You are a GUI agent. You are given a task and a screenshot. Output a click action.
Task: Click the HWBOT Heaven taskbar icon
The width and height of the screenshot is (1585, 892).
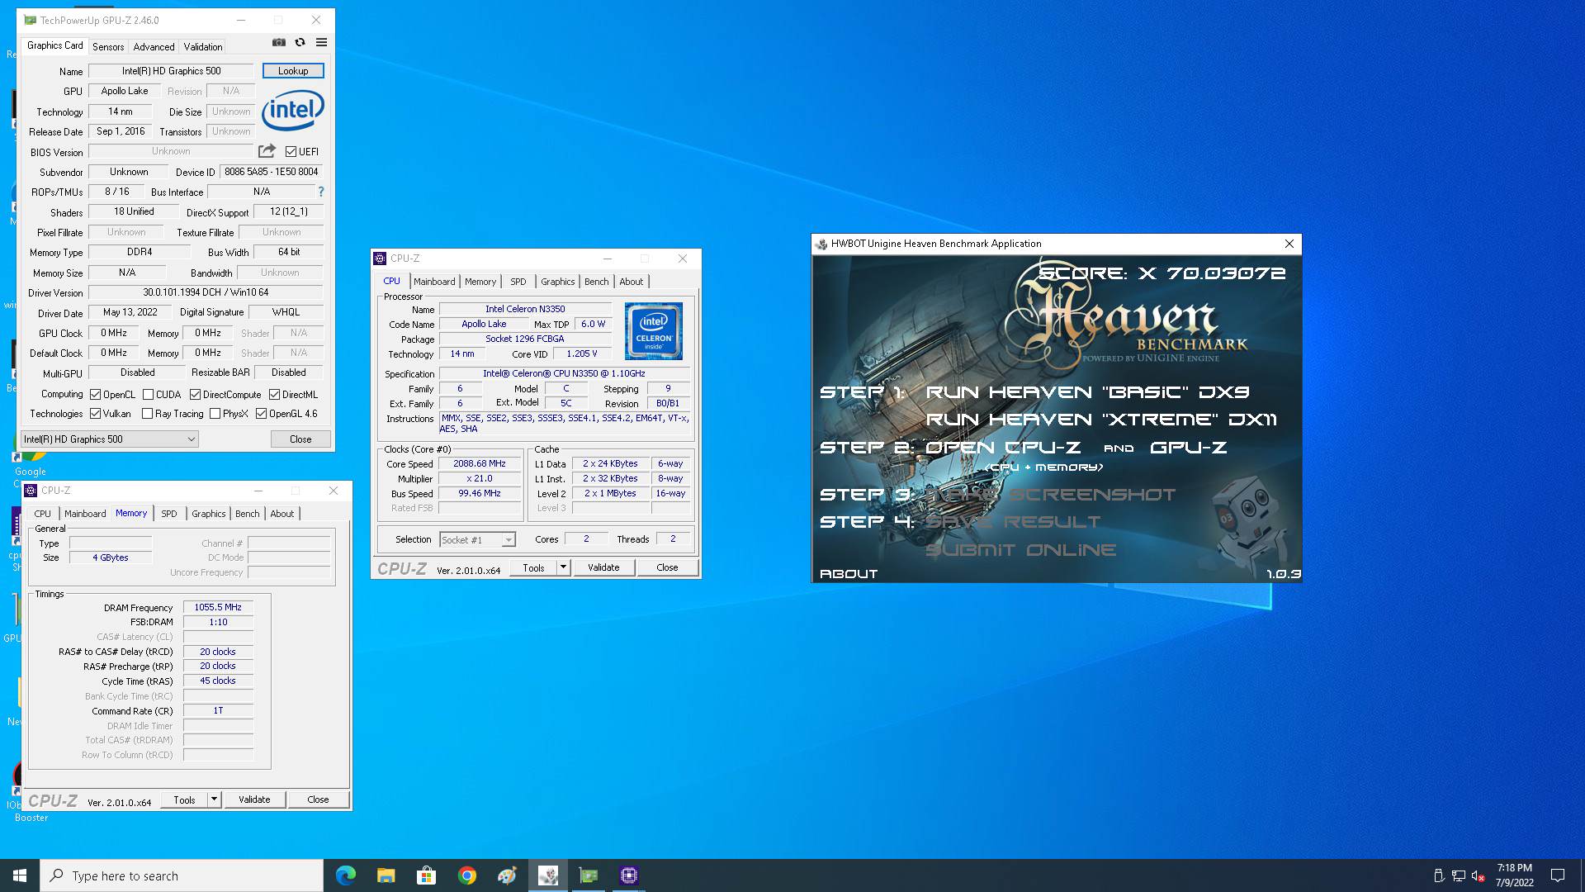click(547, 875)
